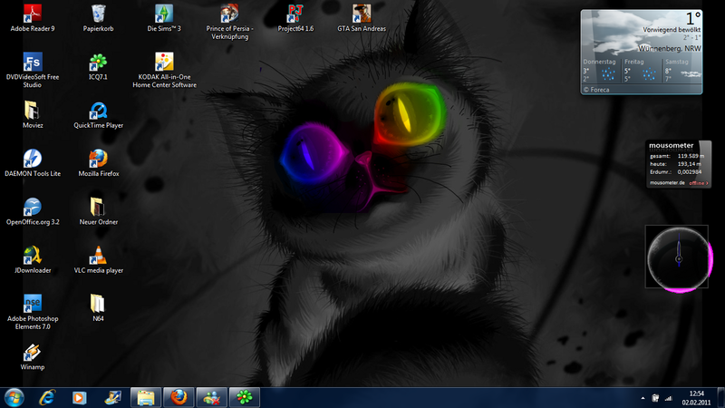The width and height of the screenshot is (725, 408).
Task: Select VLC media player shortcut
Action: click(x=98, y=260)
